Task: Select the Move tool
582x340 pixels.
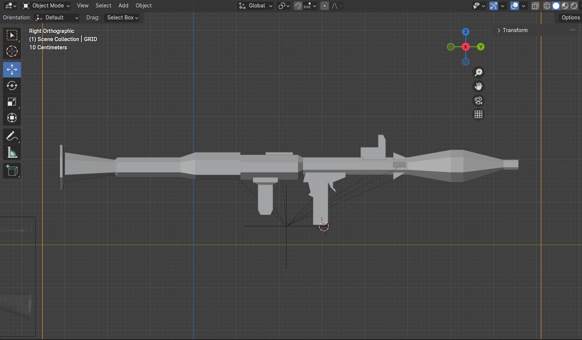Action: point(12,69)
